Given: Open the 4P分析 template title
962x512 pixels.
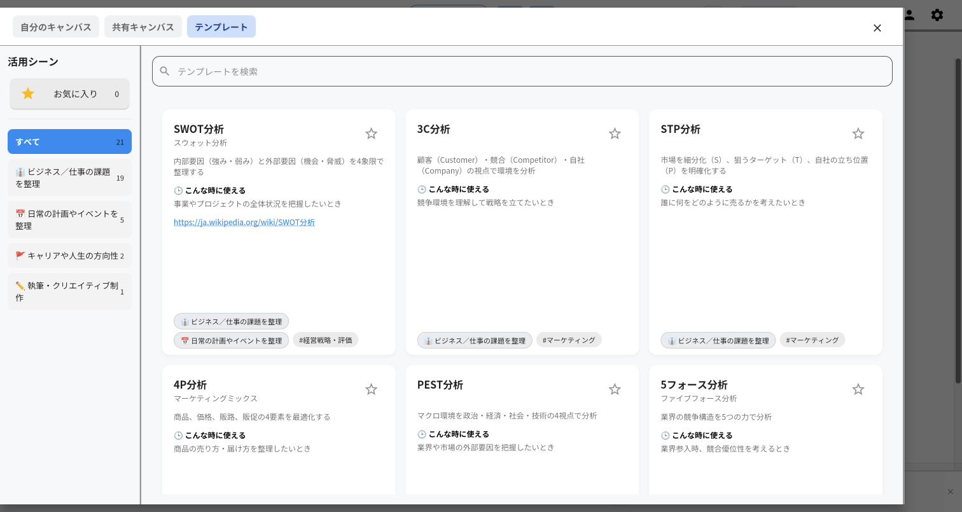Looking at the screenshot, I should tap(190, 385).
